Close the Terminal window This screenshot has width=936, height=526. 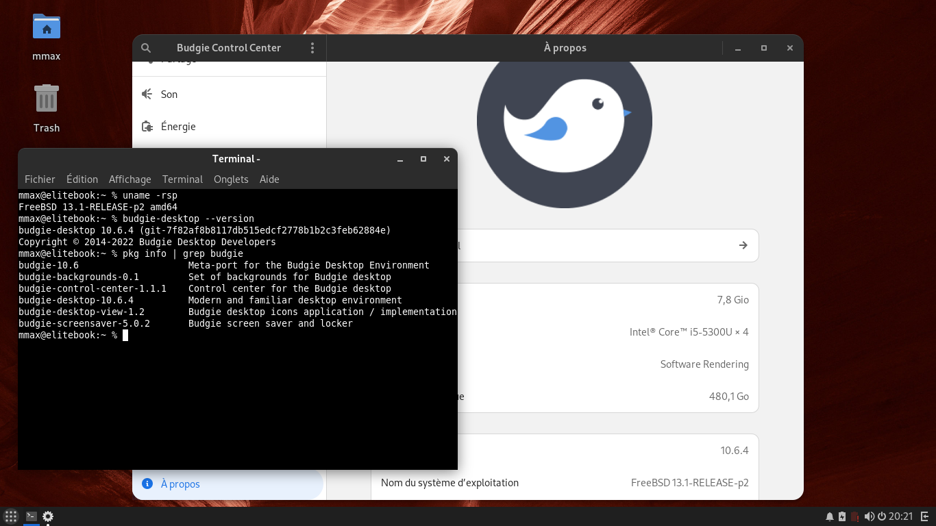click(x=447, y=159)
